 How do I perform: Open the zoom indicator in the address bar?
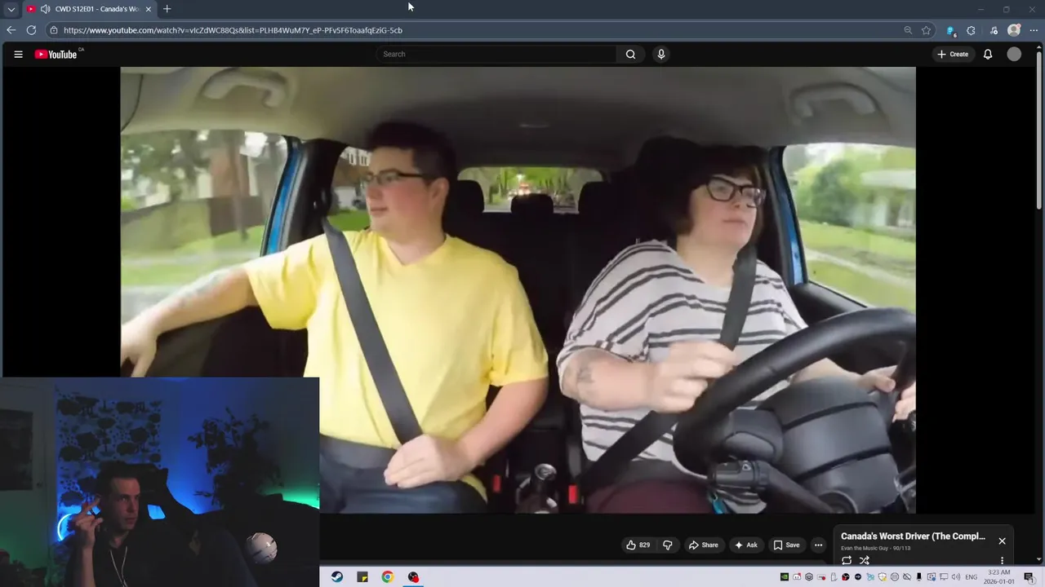[x=908, y=30]
